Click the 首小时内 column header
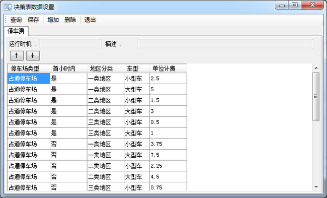 (68, 69)
